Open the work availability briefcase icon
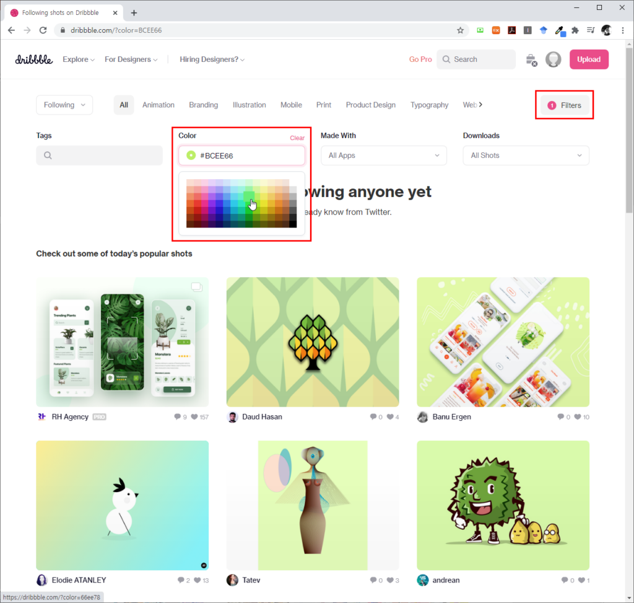This screenshot has height=603, width=634. click(531, 59)
